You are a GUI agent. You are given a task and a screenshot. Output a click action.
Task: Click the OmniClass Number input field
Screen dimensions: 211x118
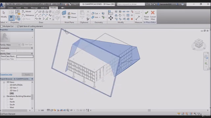point(25,56)
